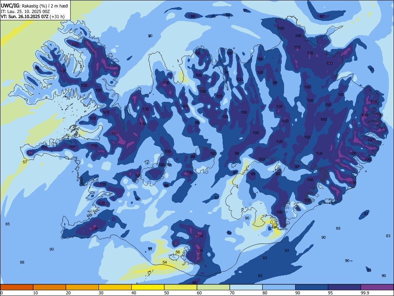
Task: Click the legend tick label 70
Action: (232, 293)
